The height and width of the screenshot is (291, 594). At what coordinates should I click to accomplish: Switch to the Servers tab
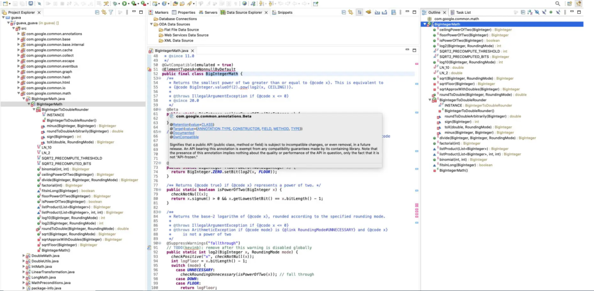tap(208, 13)
